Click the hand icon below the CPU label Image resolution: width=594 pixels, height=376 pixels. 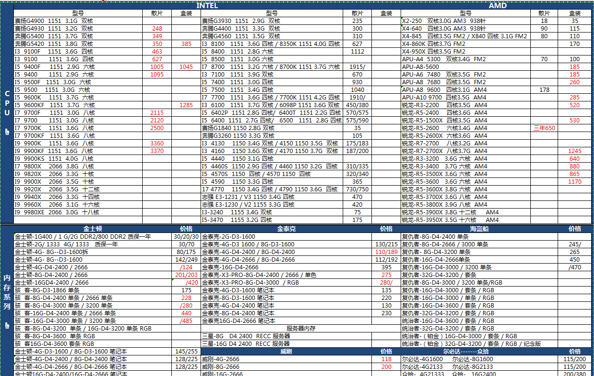pyautogui.click(x=7, y=132)
